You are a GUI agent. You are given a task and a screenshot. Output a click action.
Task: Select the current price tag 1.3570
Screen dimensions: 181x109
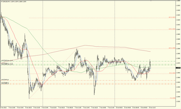point(178,68)
